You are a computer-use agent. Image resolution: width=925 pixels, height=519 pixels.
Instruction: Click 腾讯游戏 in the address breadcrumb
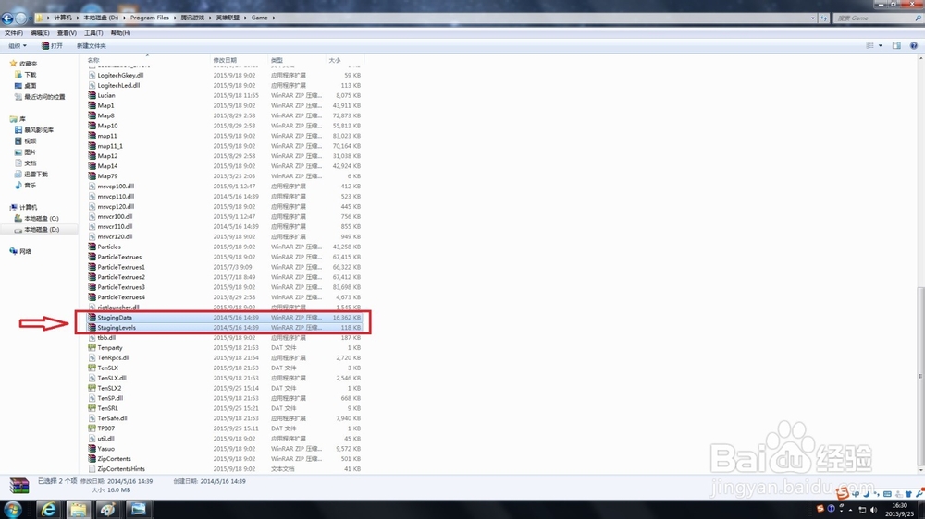point(192,18)
